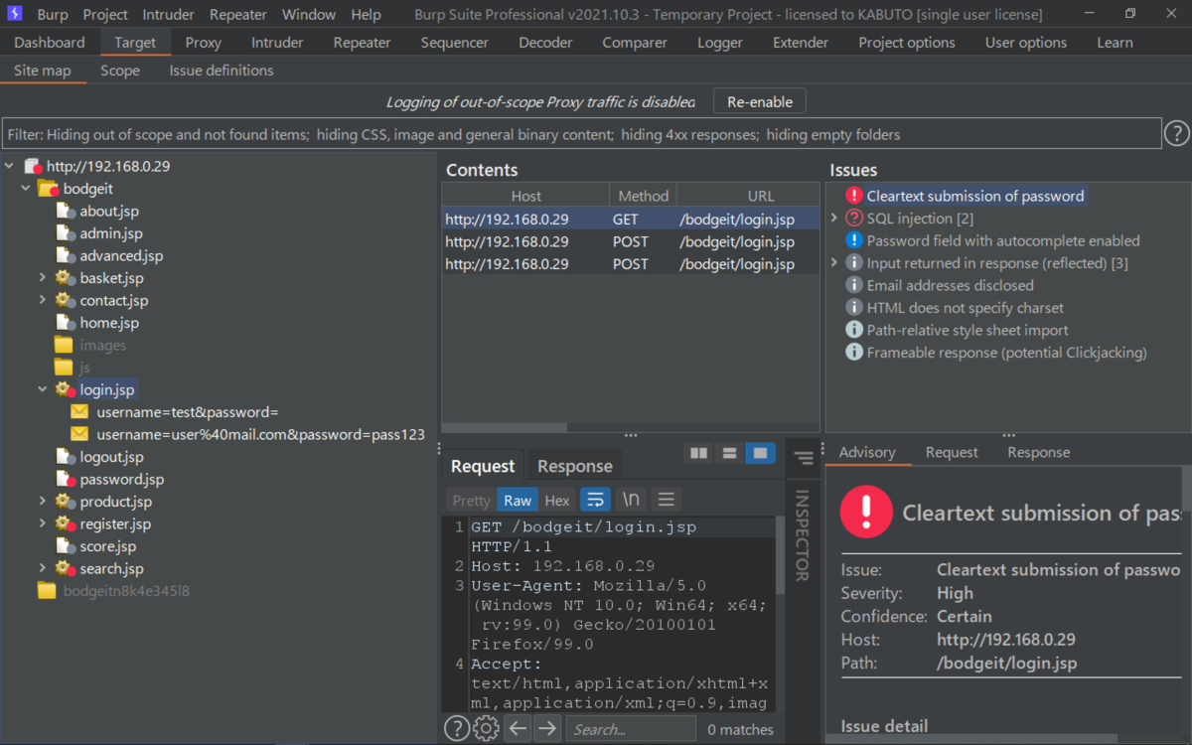Click the admin.jsp file icon
Screen dimensions: 1192x745
65,233
